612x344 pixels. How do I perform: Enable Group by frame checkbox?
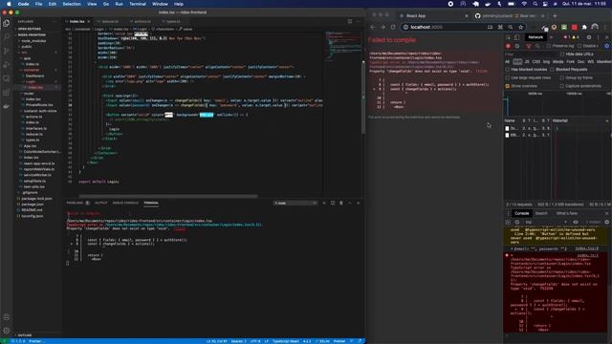pyautogui.click(x=562, y=77)
